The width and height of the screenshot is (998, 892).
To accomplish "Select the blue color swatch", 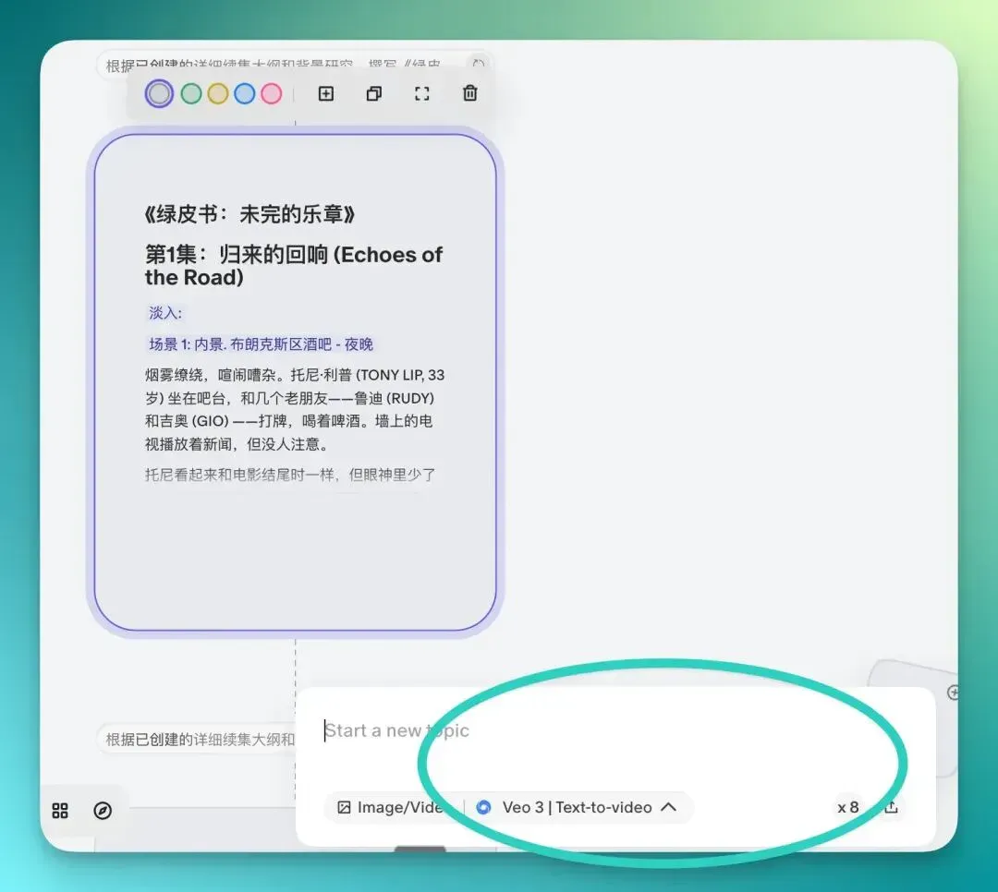I will point(244,93).
